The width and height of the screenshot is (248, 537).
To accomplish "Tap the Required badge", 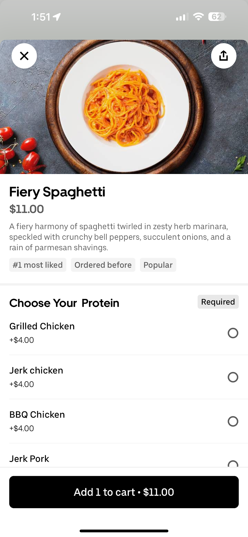I will [x=218, y=302].
